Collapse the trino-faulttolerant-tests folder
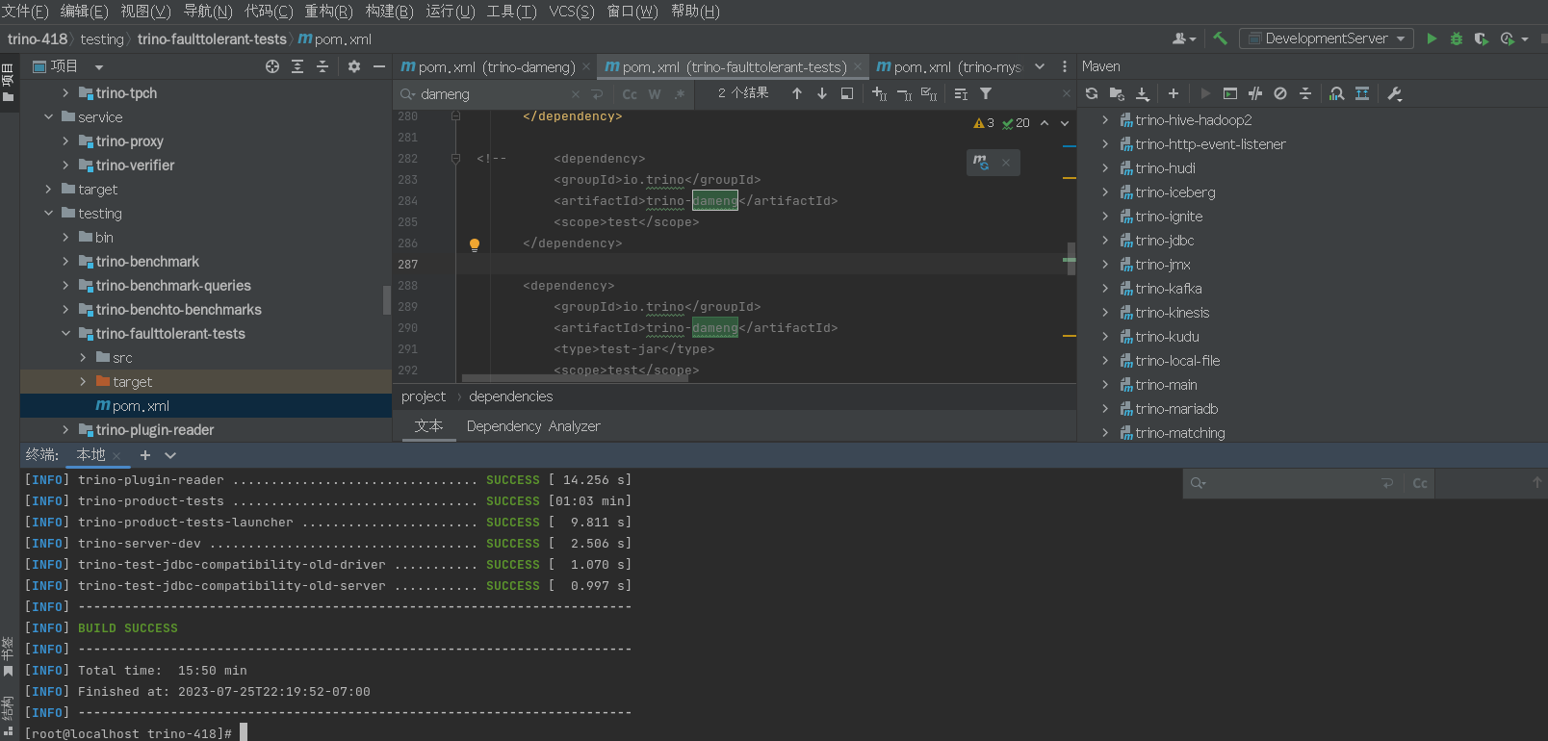The image size is (1548, 741). [65, 334]
